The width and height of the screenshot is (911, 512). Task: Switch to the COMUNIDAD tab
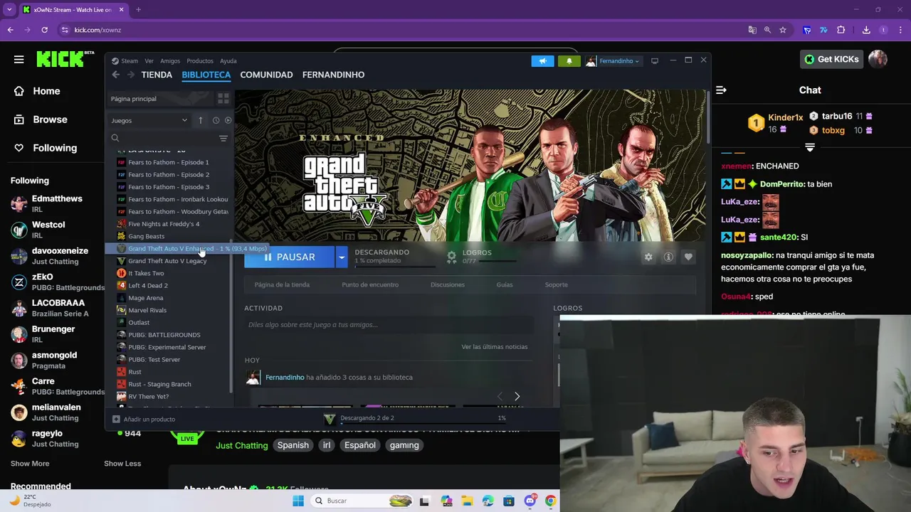[266, 75]
